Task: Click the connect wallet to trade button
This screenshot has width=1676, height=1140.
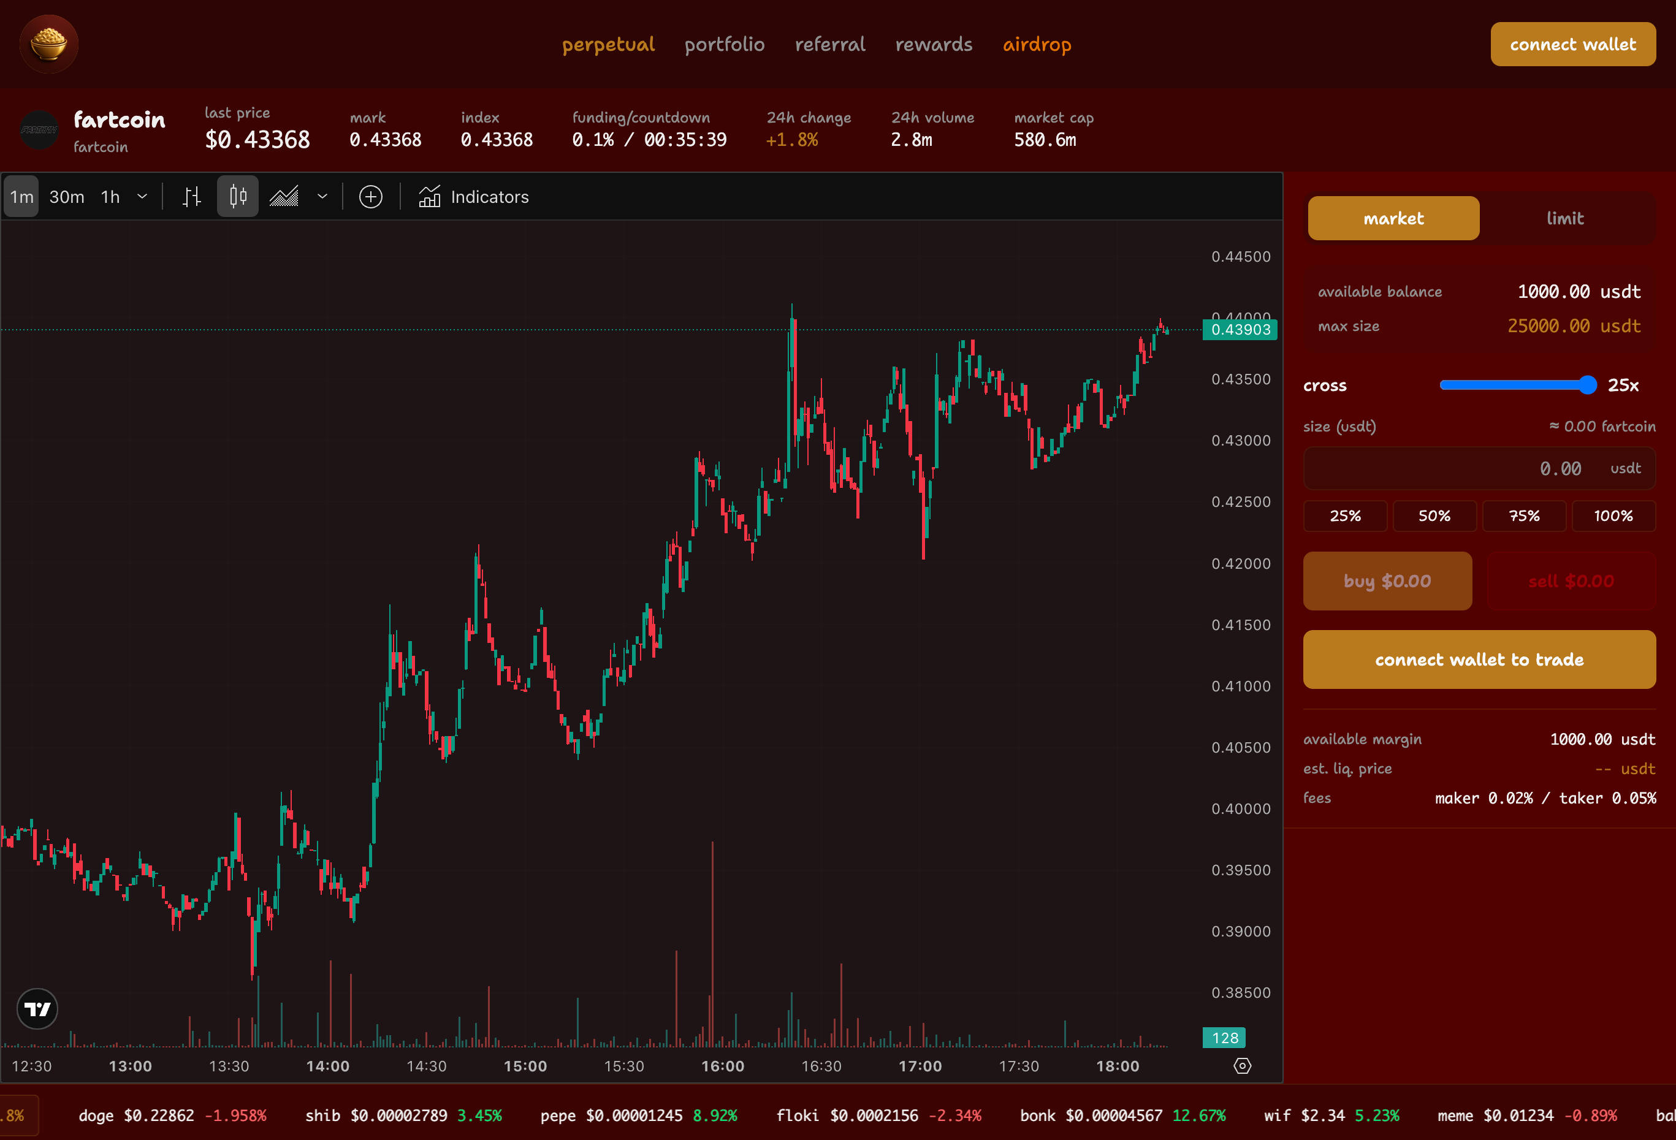Action: pos(1479,659)
